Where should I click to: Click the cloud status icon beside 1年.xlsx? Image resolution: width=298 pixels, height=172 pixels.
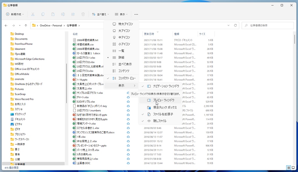pyautogui.click(x=128, y=137)
